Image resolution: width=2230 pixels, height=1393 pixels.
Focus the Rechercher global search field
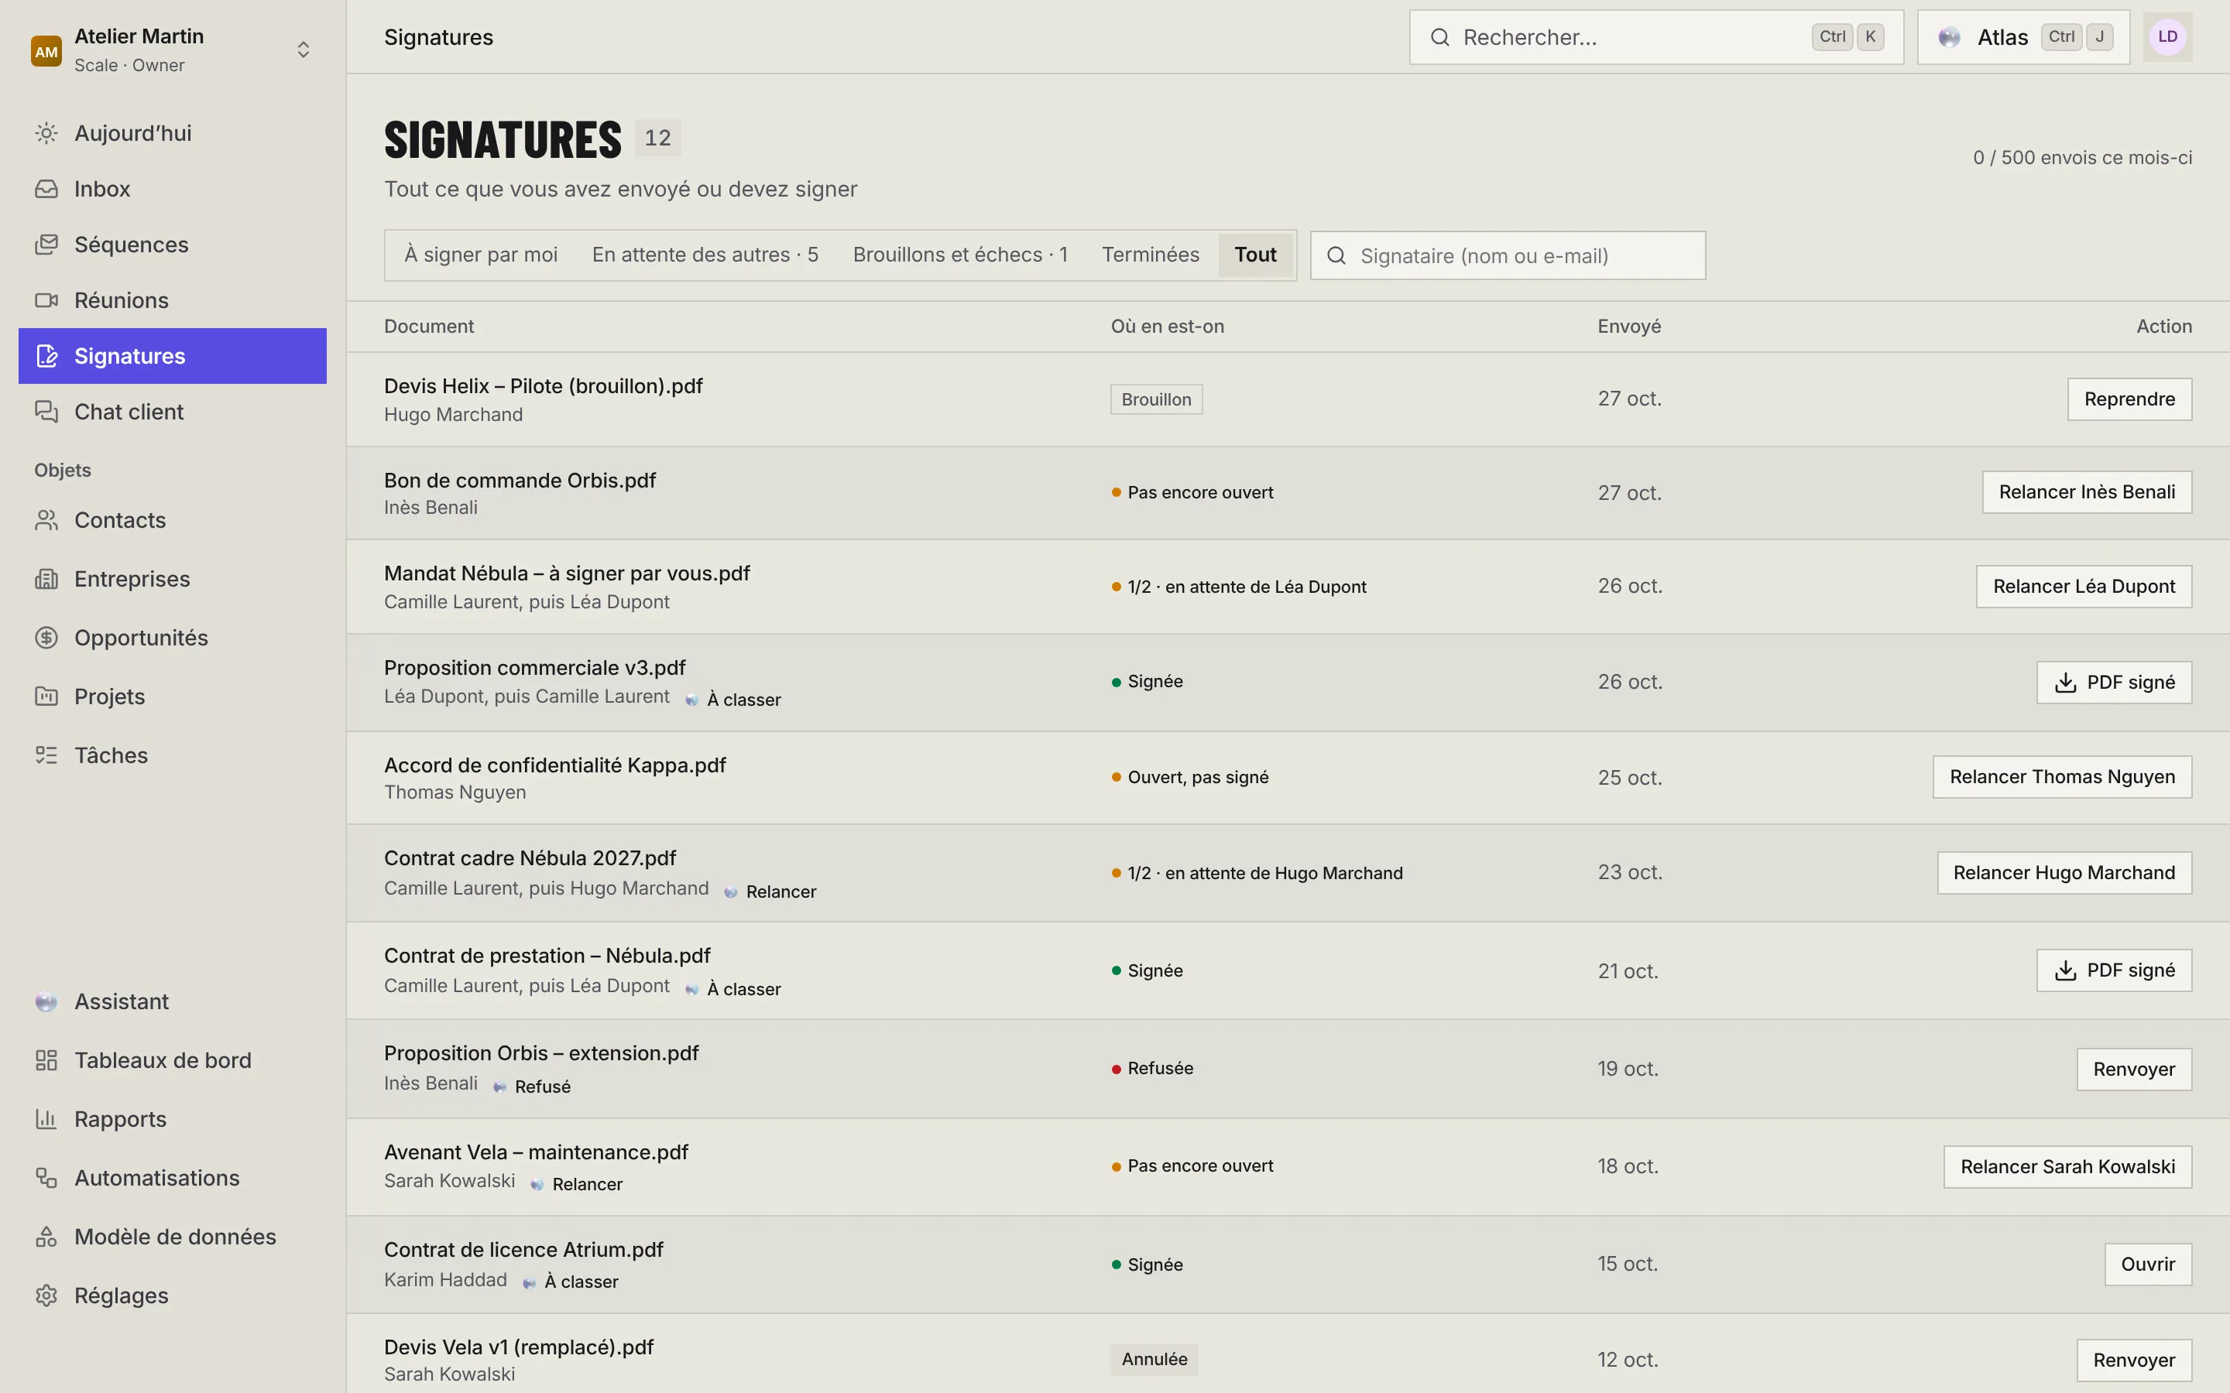pyautogui.click(x=1656, y=38)
